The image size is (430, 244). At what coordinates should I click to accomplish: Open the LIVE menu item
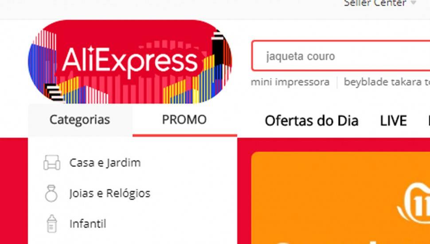(393, 121)
